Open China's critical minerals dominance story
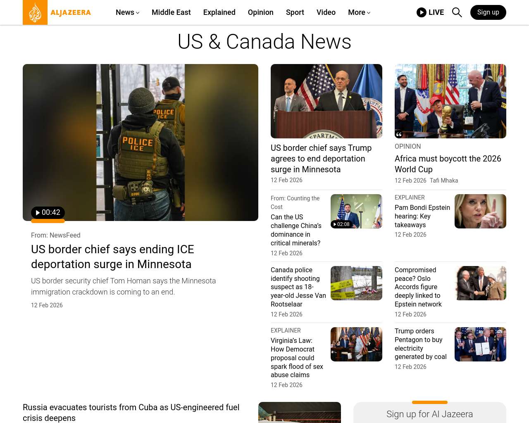 coord(296,230)
